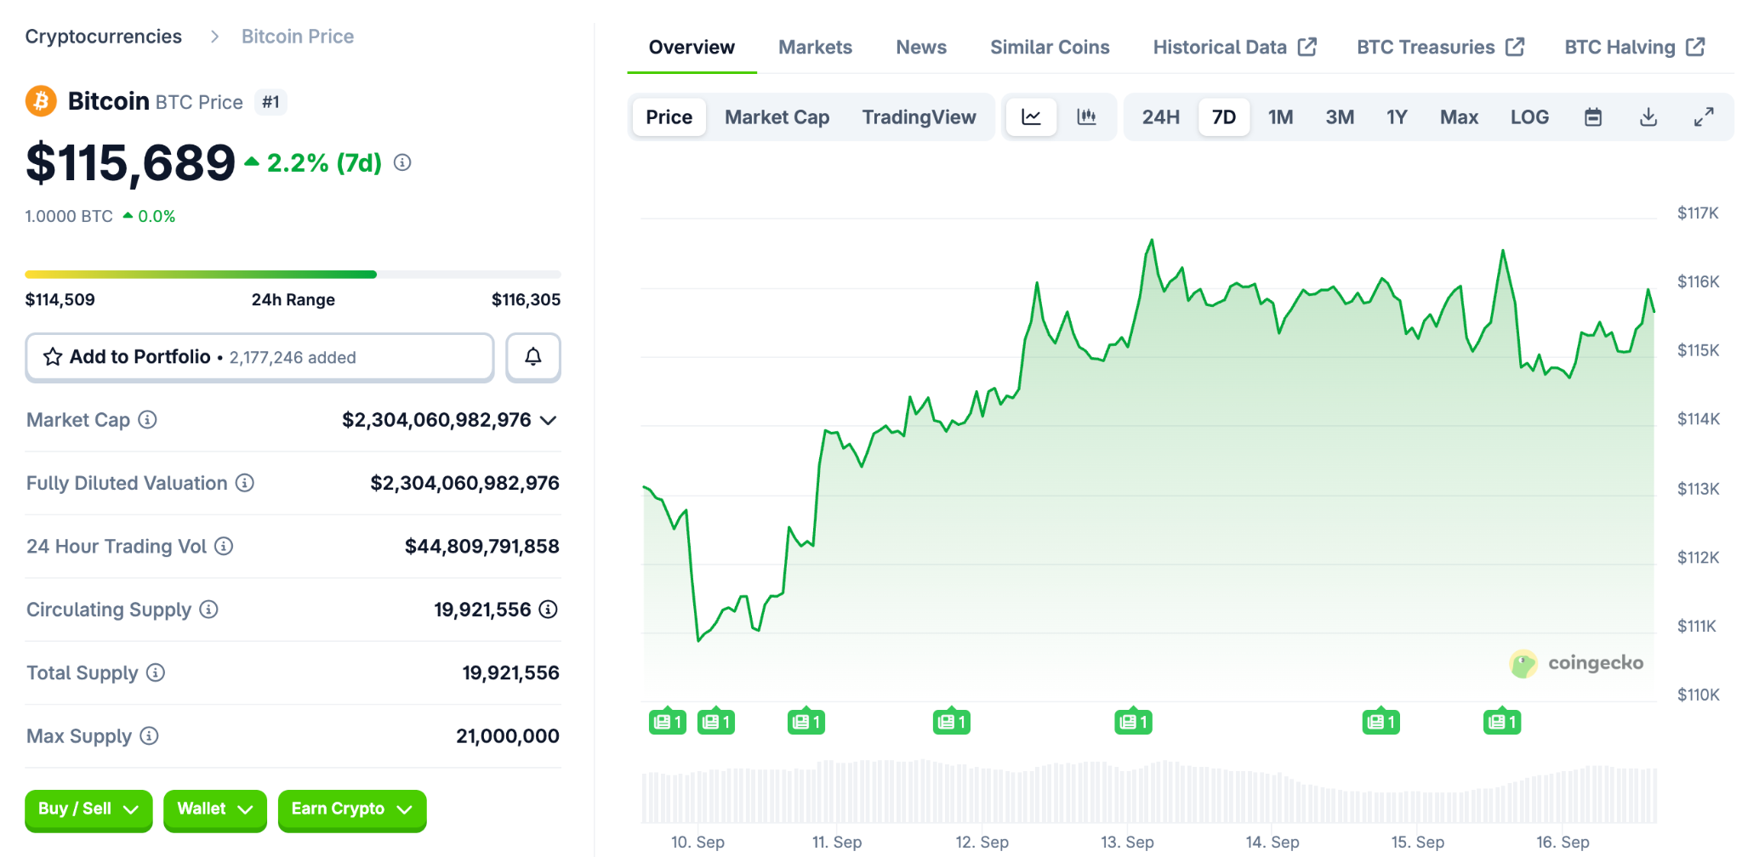Open news marker near 15 Sep
1742x857 pixels.
pos(1381,722)
